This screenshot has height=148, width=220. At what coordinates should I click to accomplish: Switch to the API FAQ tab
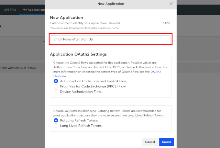tap(10, 10)
